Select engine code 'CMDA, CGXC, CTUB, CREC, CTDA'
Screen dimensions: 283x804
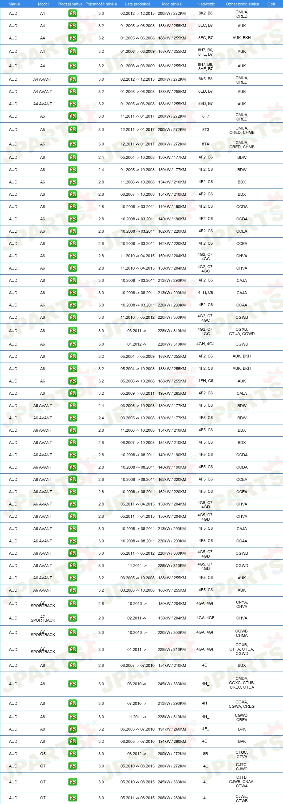pos(242,683)
